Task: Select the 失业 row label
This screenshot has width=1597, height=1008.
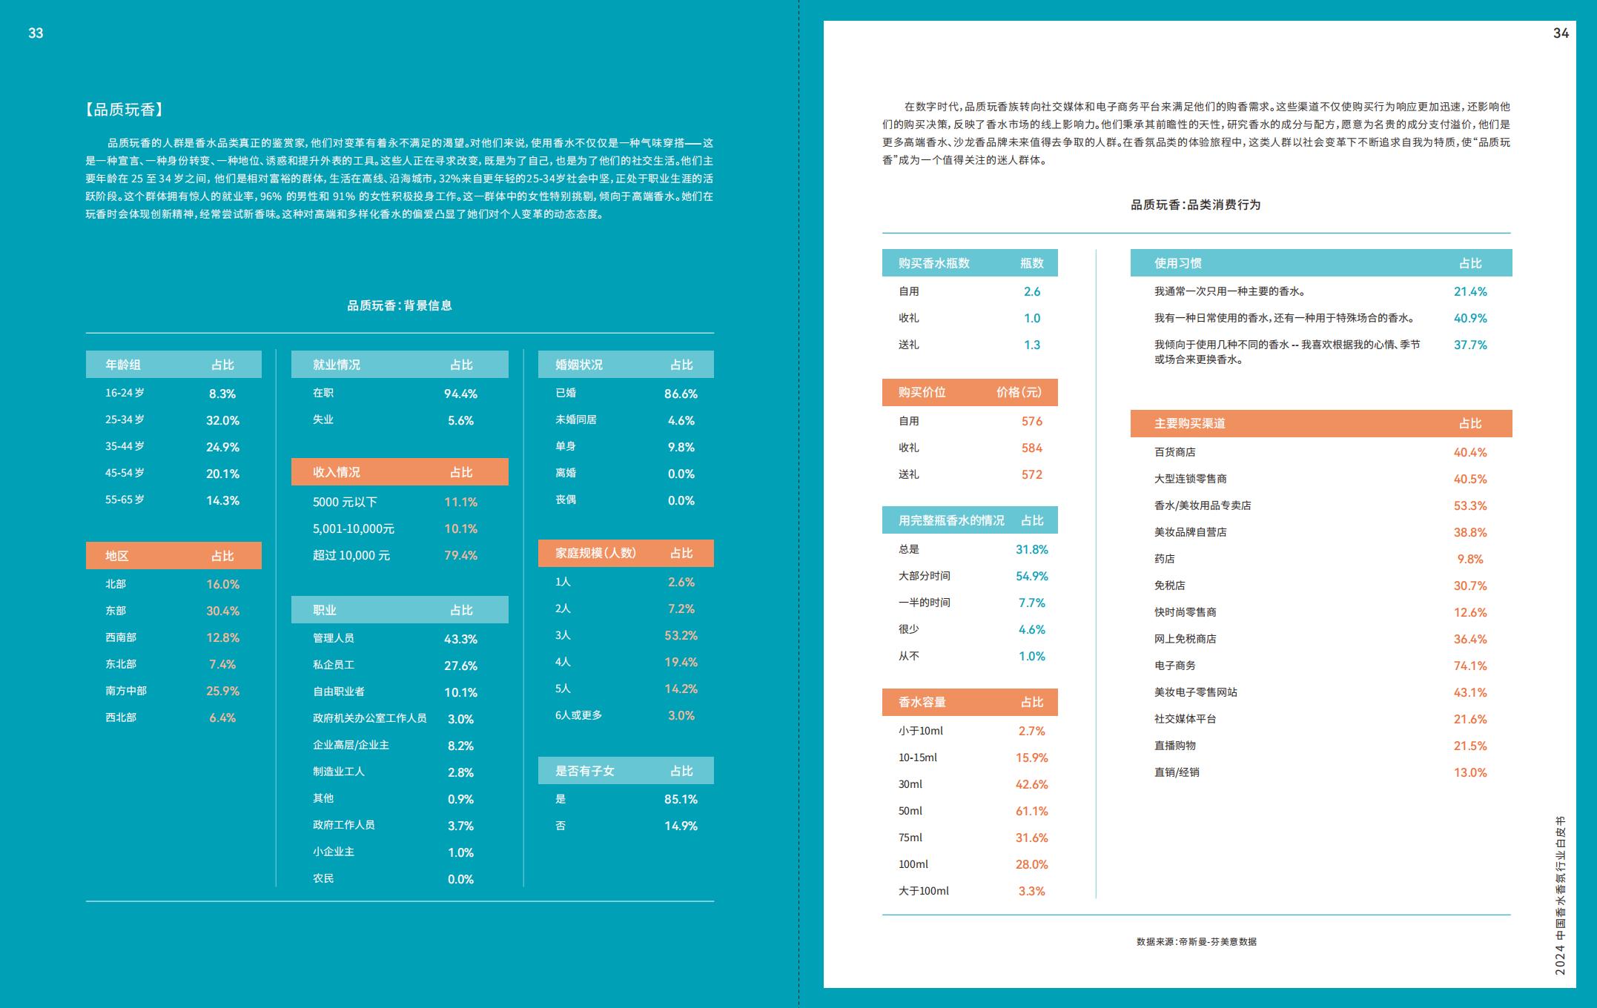Action: pyautogui.click(x=323, y=420)
